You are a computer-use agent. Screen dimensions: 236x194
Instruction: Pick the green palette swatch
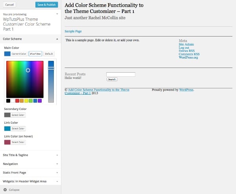click(31, 101)
